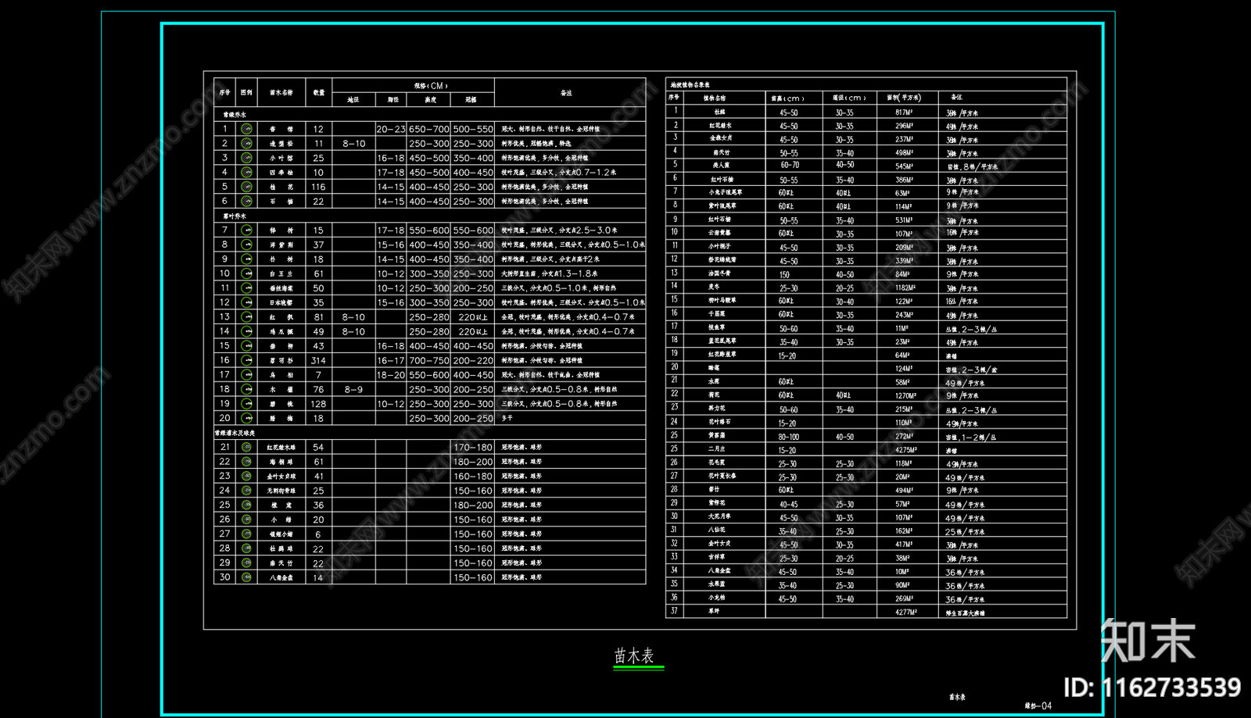
Task: Click the height value 40-45 in right table
Action: pos(788,505)
